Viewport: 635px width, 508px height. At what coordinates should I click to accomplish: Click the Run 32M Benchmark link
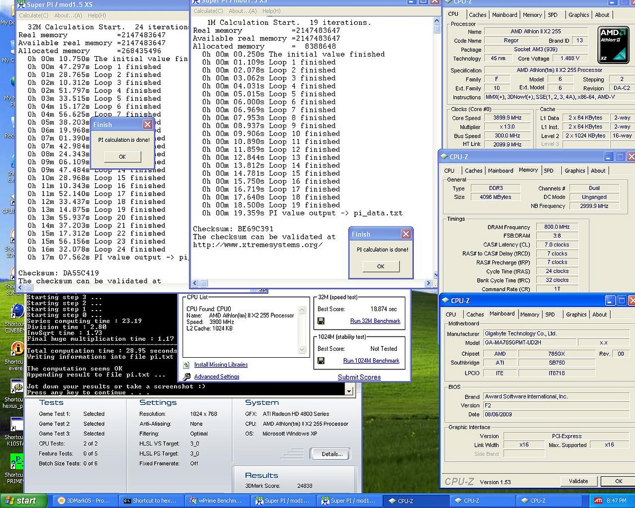tap(375, 321)
